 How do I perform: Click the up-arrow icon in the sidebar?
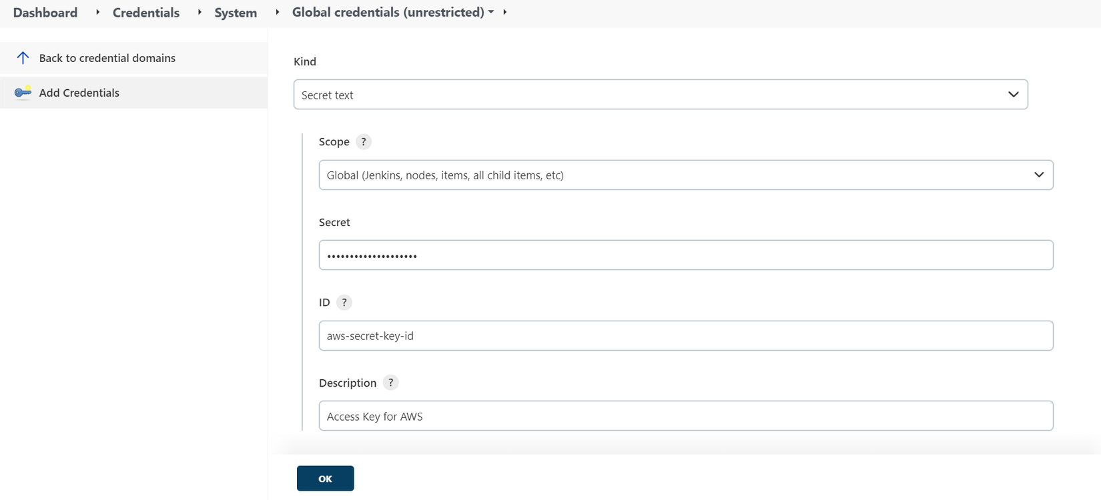23,58
